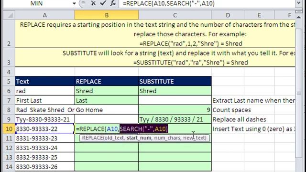Click cell '8330-93333-26'
The image size is (306, 172).
45,167
